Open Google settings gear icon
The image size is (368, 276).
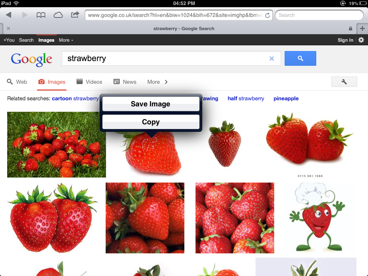pos(361,40)
